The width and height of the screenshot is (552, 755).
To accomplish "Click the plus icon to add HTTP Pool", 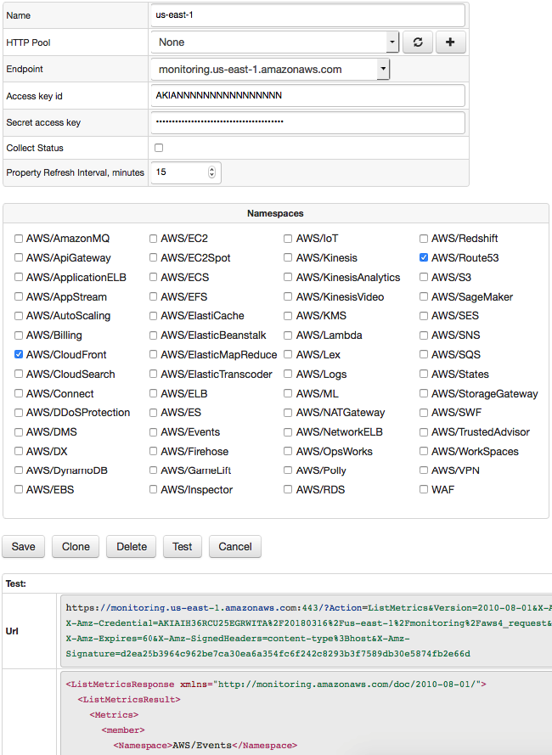I will (x=450, y=42).
